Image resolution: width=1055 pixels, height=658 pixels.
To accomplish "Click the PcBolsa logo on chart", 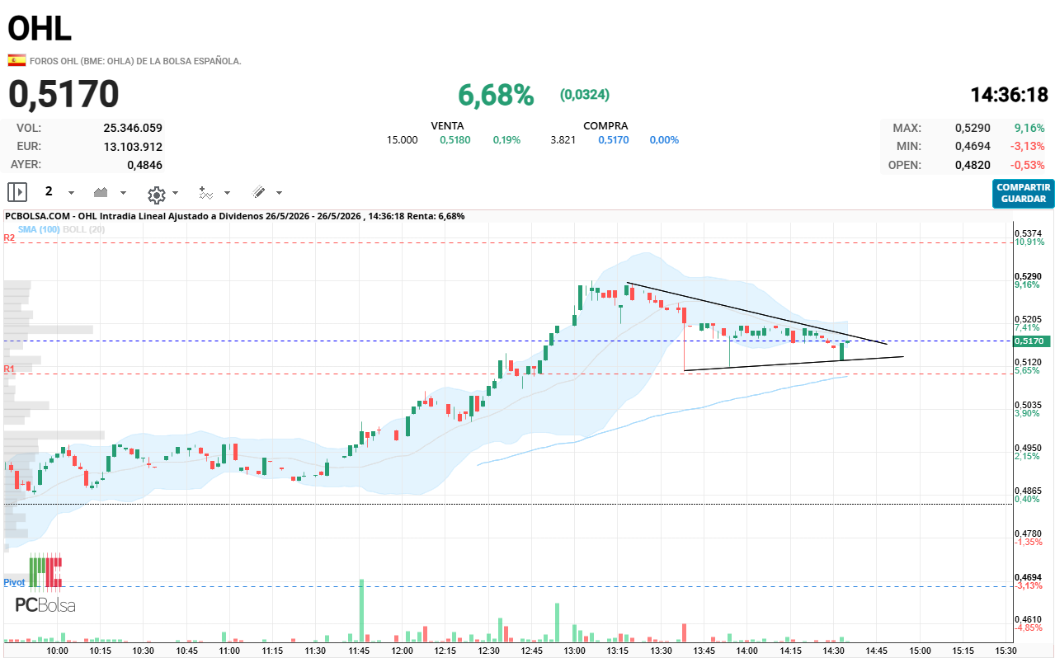I will tap(45, 584).
